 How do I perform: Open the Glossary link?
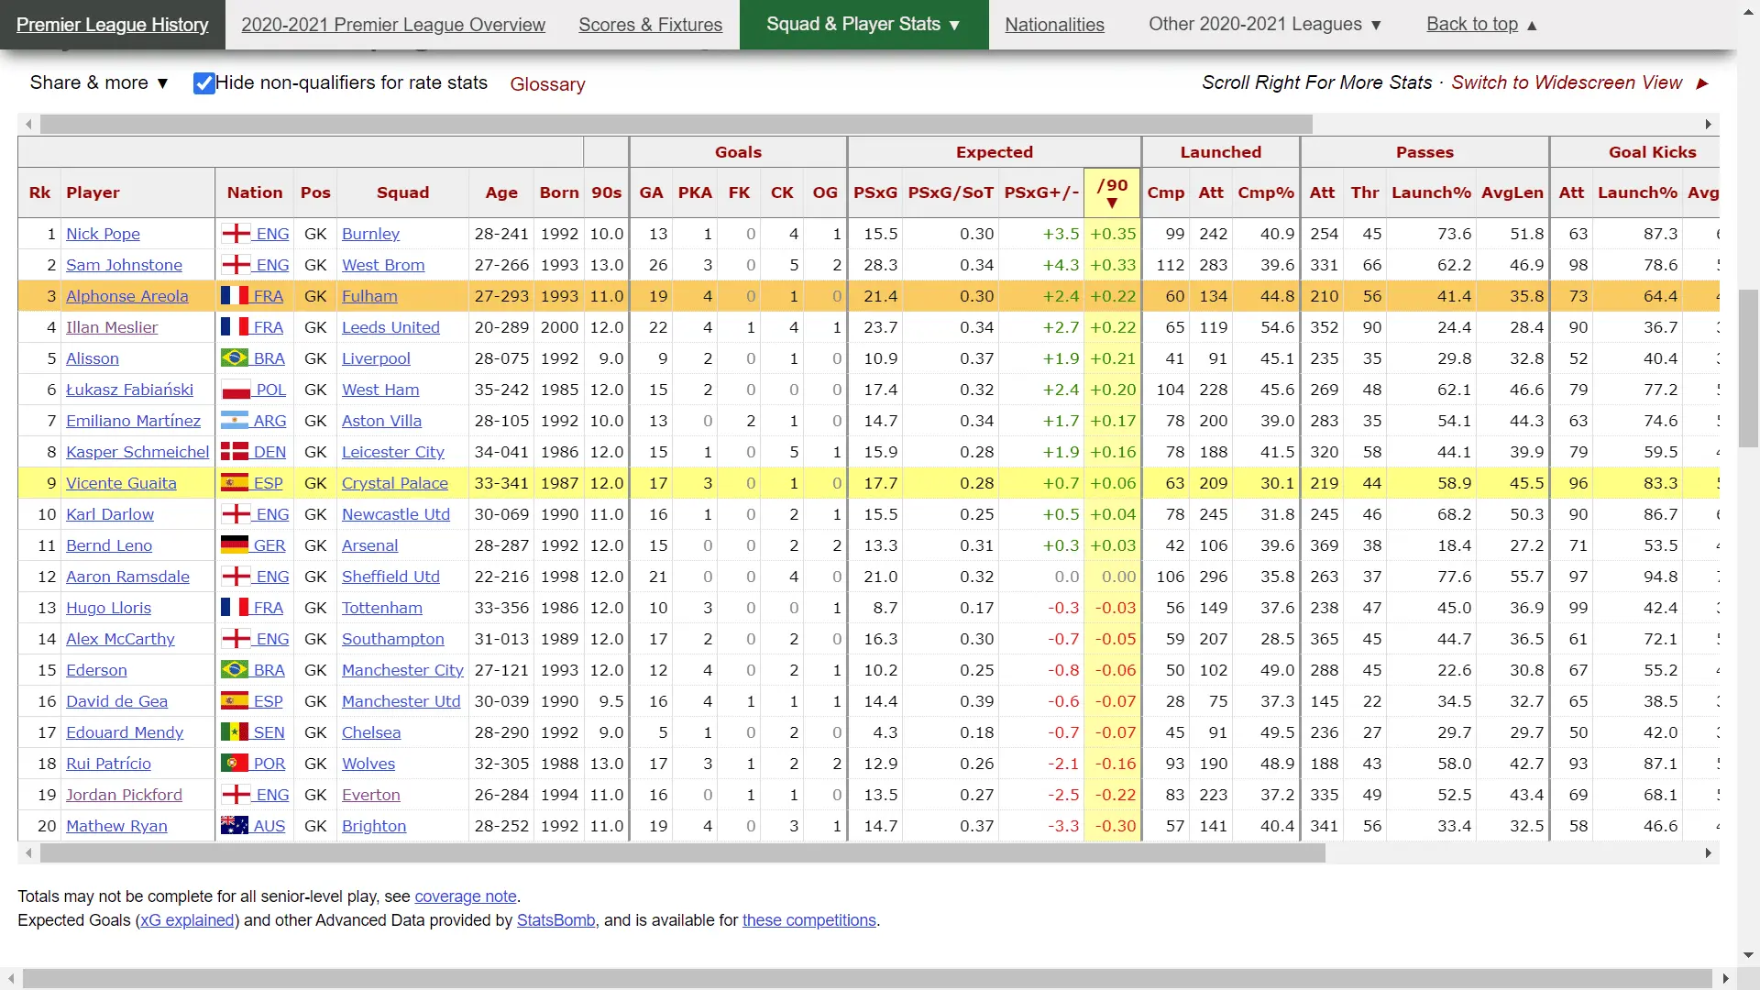[x=547, y=84]
